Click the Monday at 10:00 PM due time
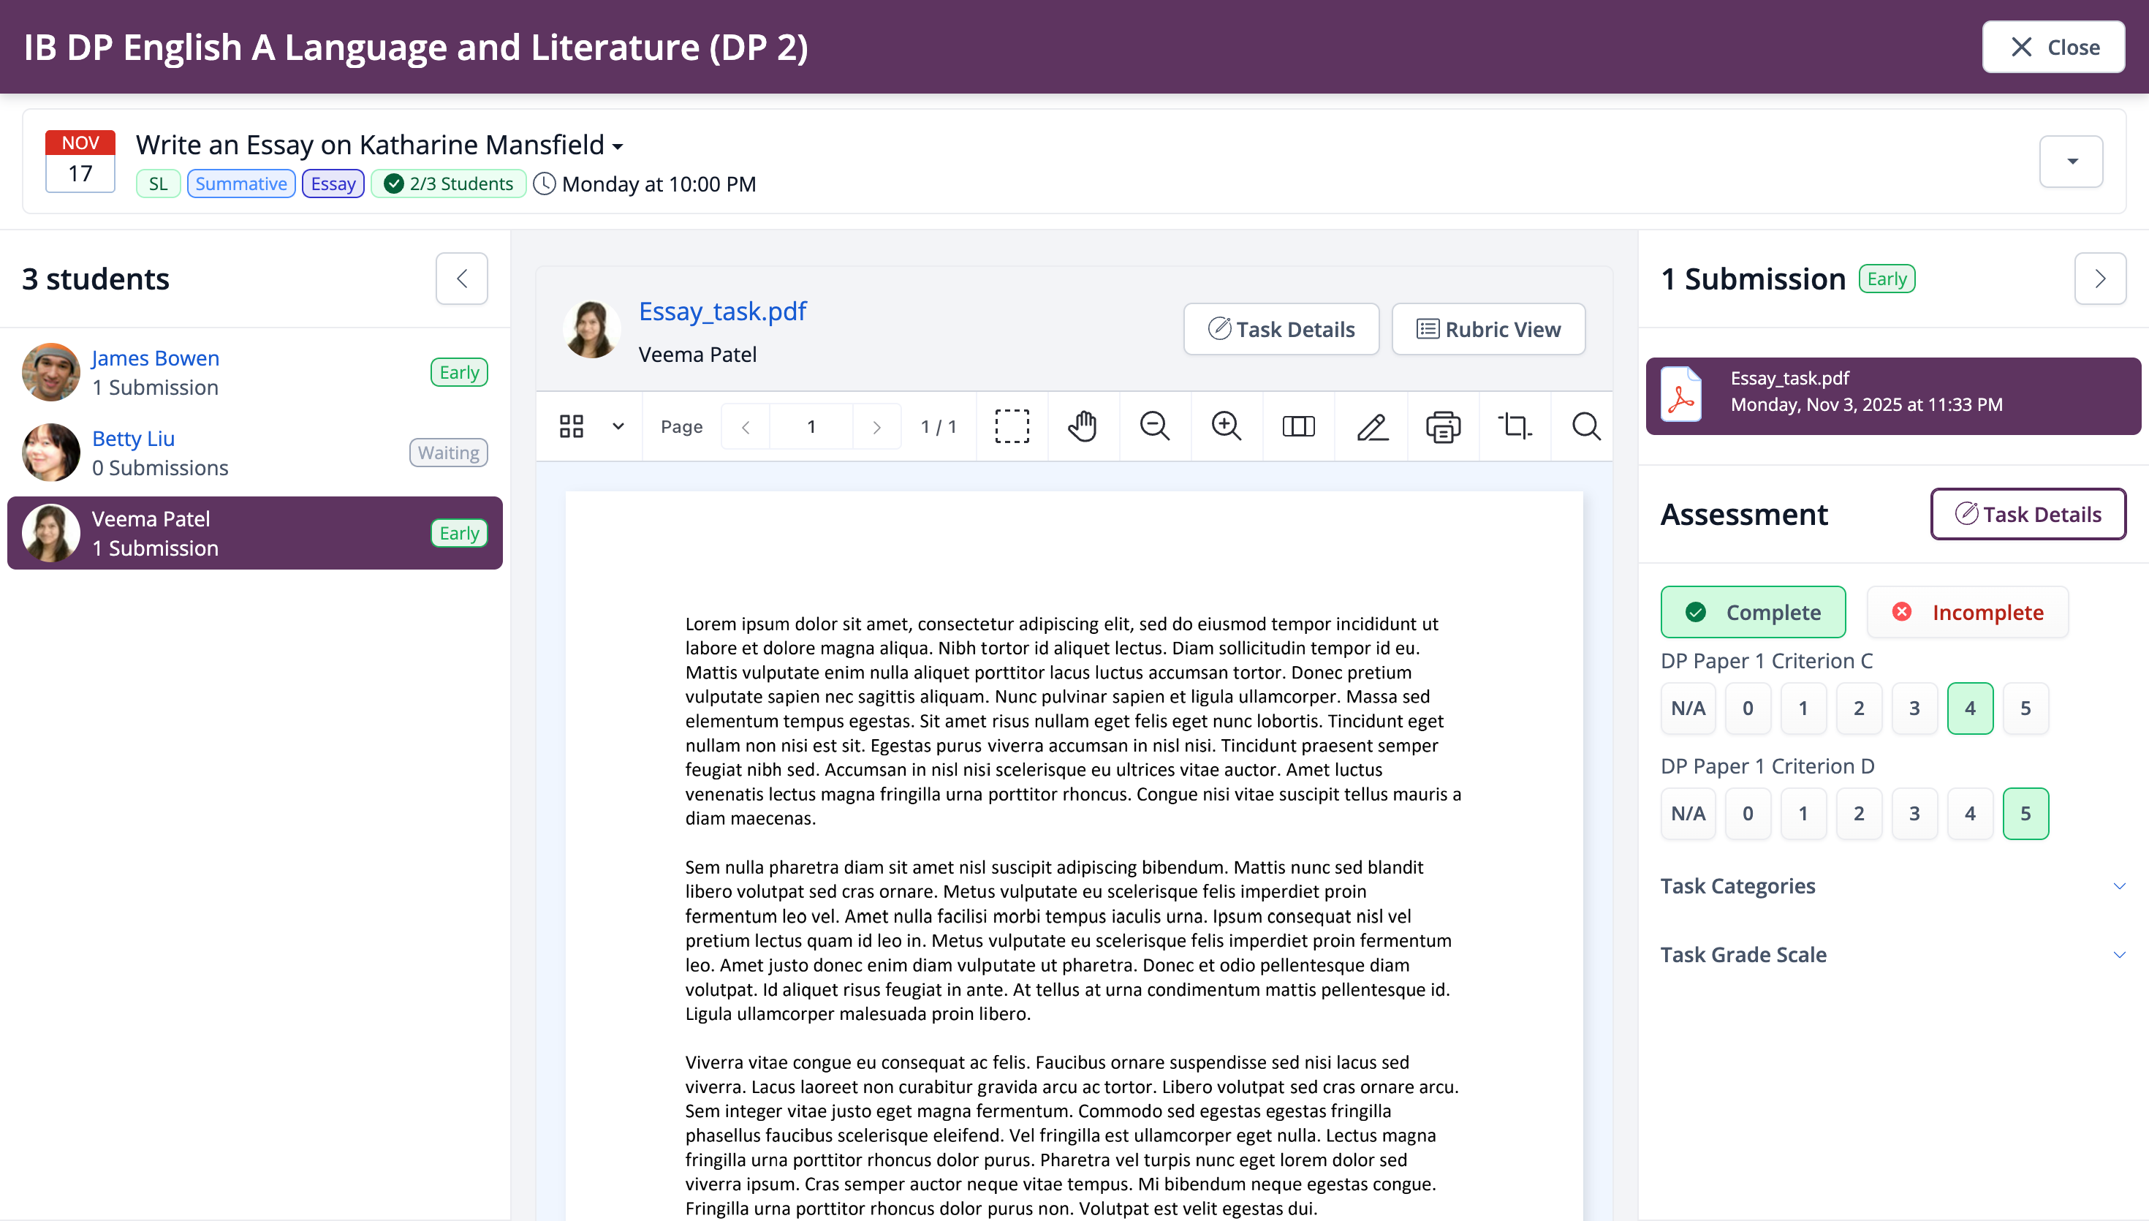This screenshot has height=1221, width=2149. click(x=659, y=184)
